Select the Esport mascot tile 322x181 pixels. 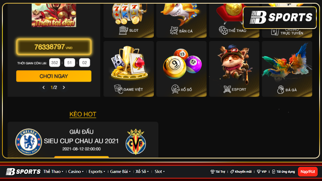click(234, 69)
